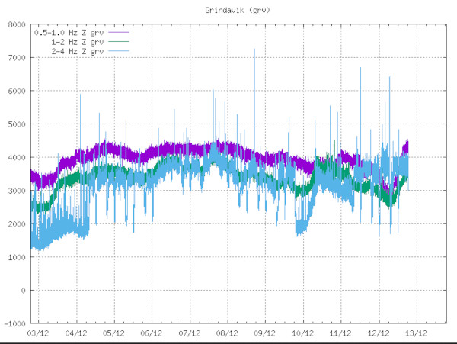
Task: Click the -1000 y-axis value label
Action: (x=15, y=323)
